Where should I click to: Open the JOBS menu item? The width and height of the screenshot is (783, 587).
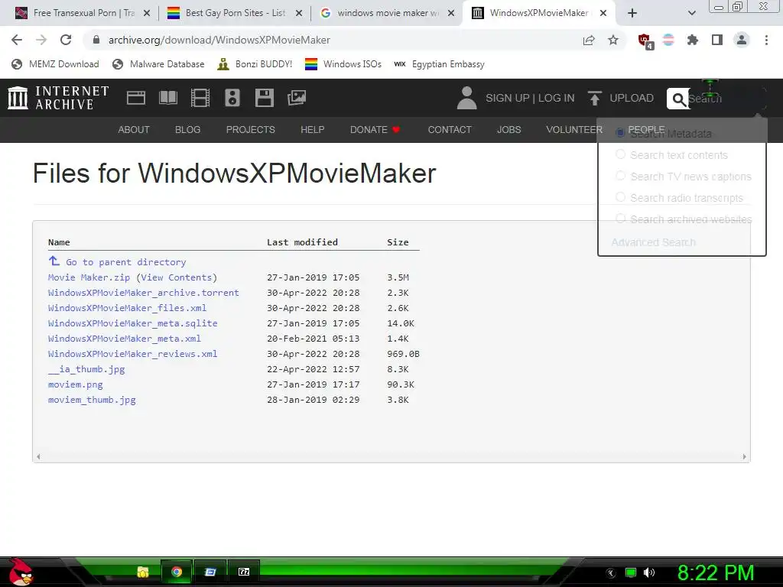pyautogui.click(x=508, y=130)
